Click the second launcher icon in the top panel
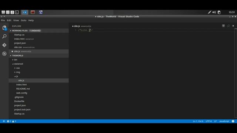 click(8, 12)
